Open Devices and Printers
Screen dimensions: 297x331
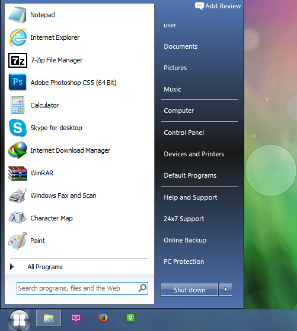coord(194,154)
